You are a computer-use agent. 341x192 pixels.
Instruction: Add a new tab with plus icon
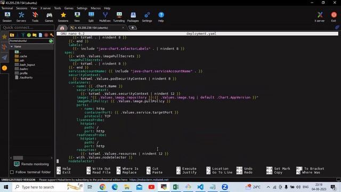133,28
